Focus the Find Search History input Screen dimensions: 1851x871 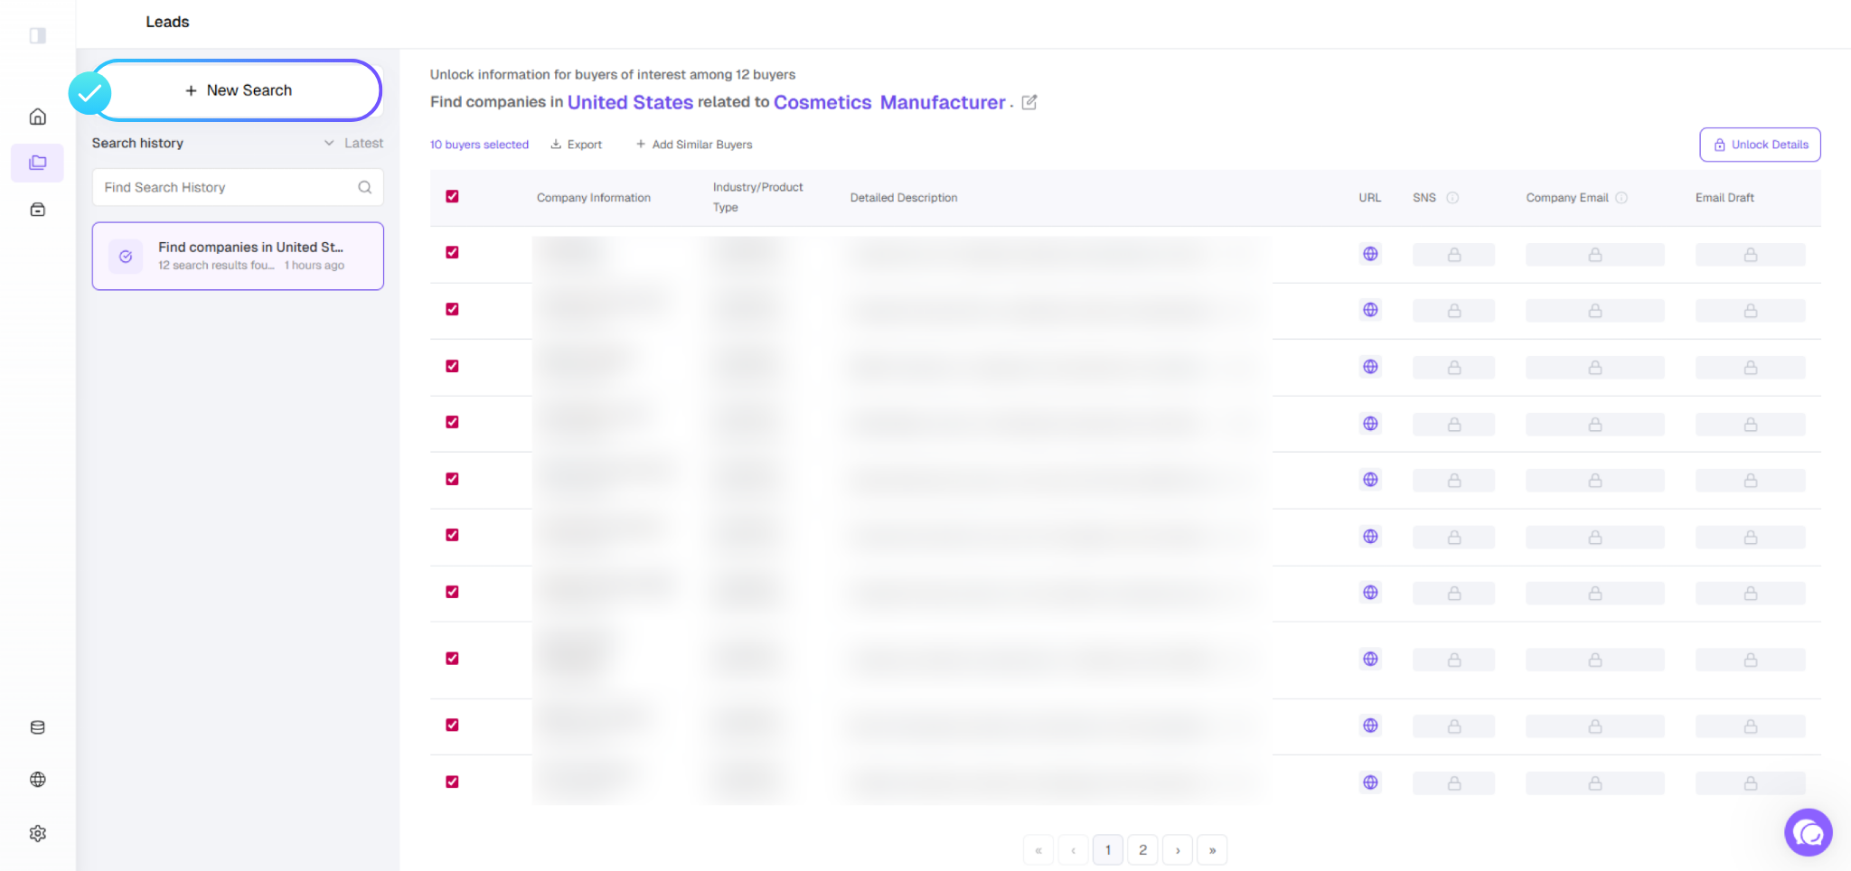(x=238, y=187)
